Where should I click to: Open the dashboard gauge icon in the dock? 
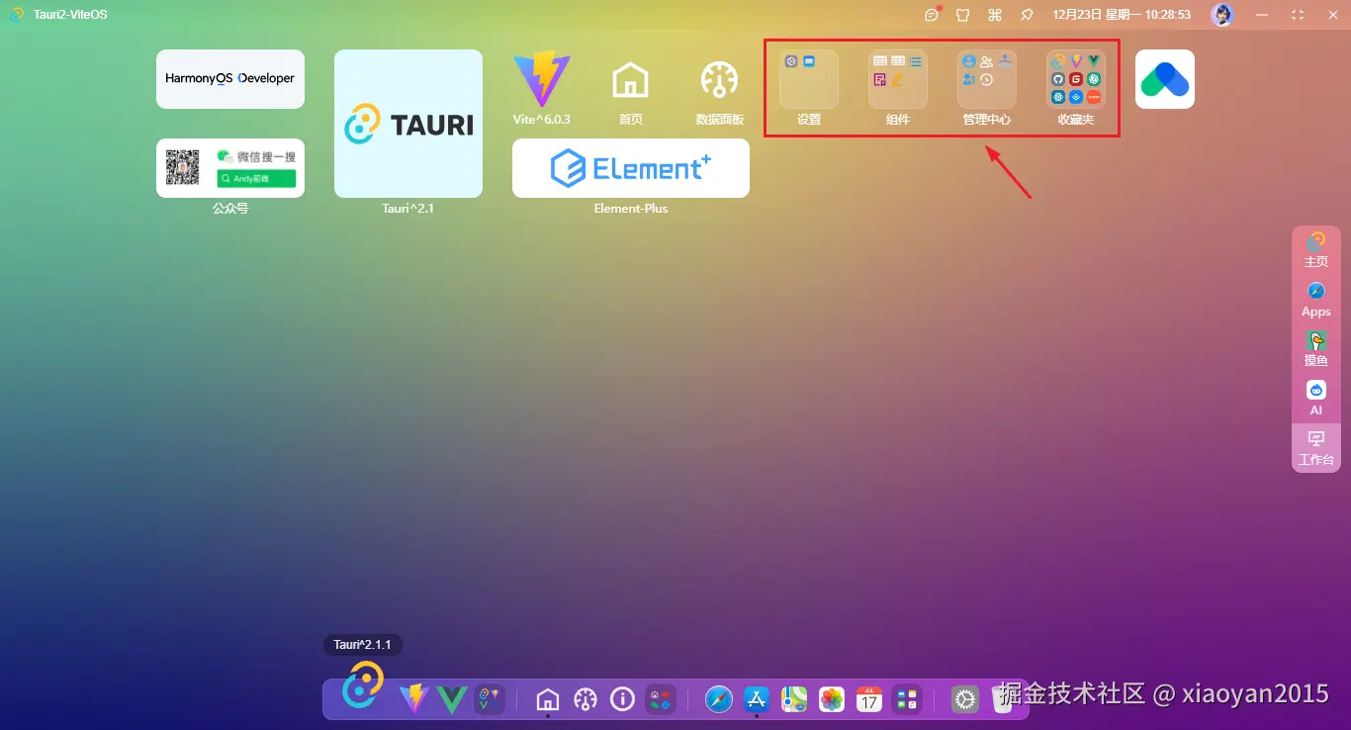tap(585, 699)
